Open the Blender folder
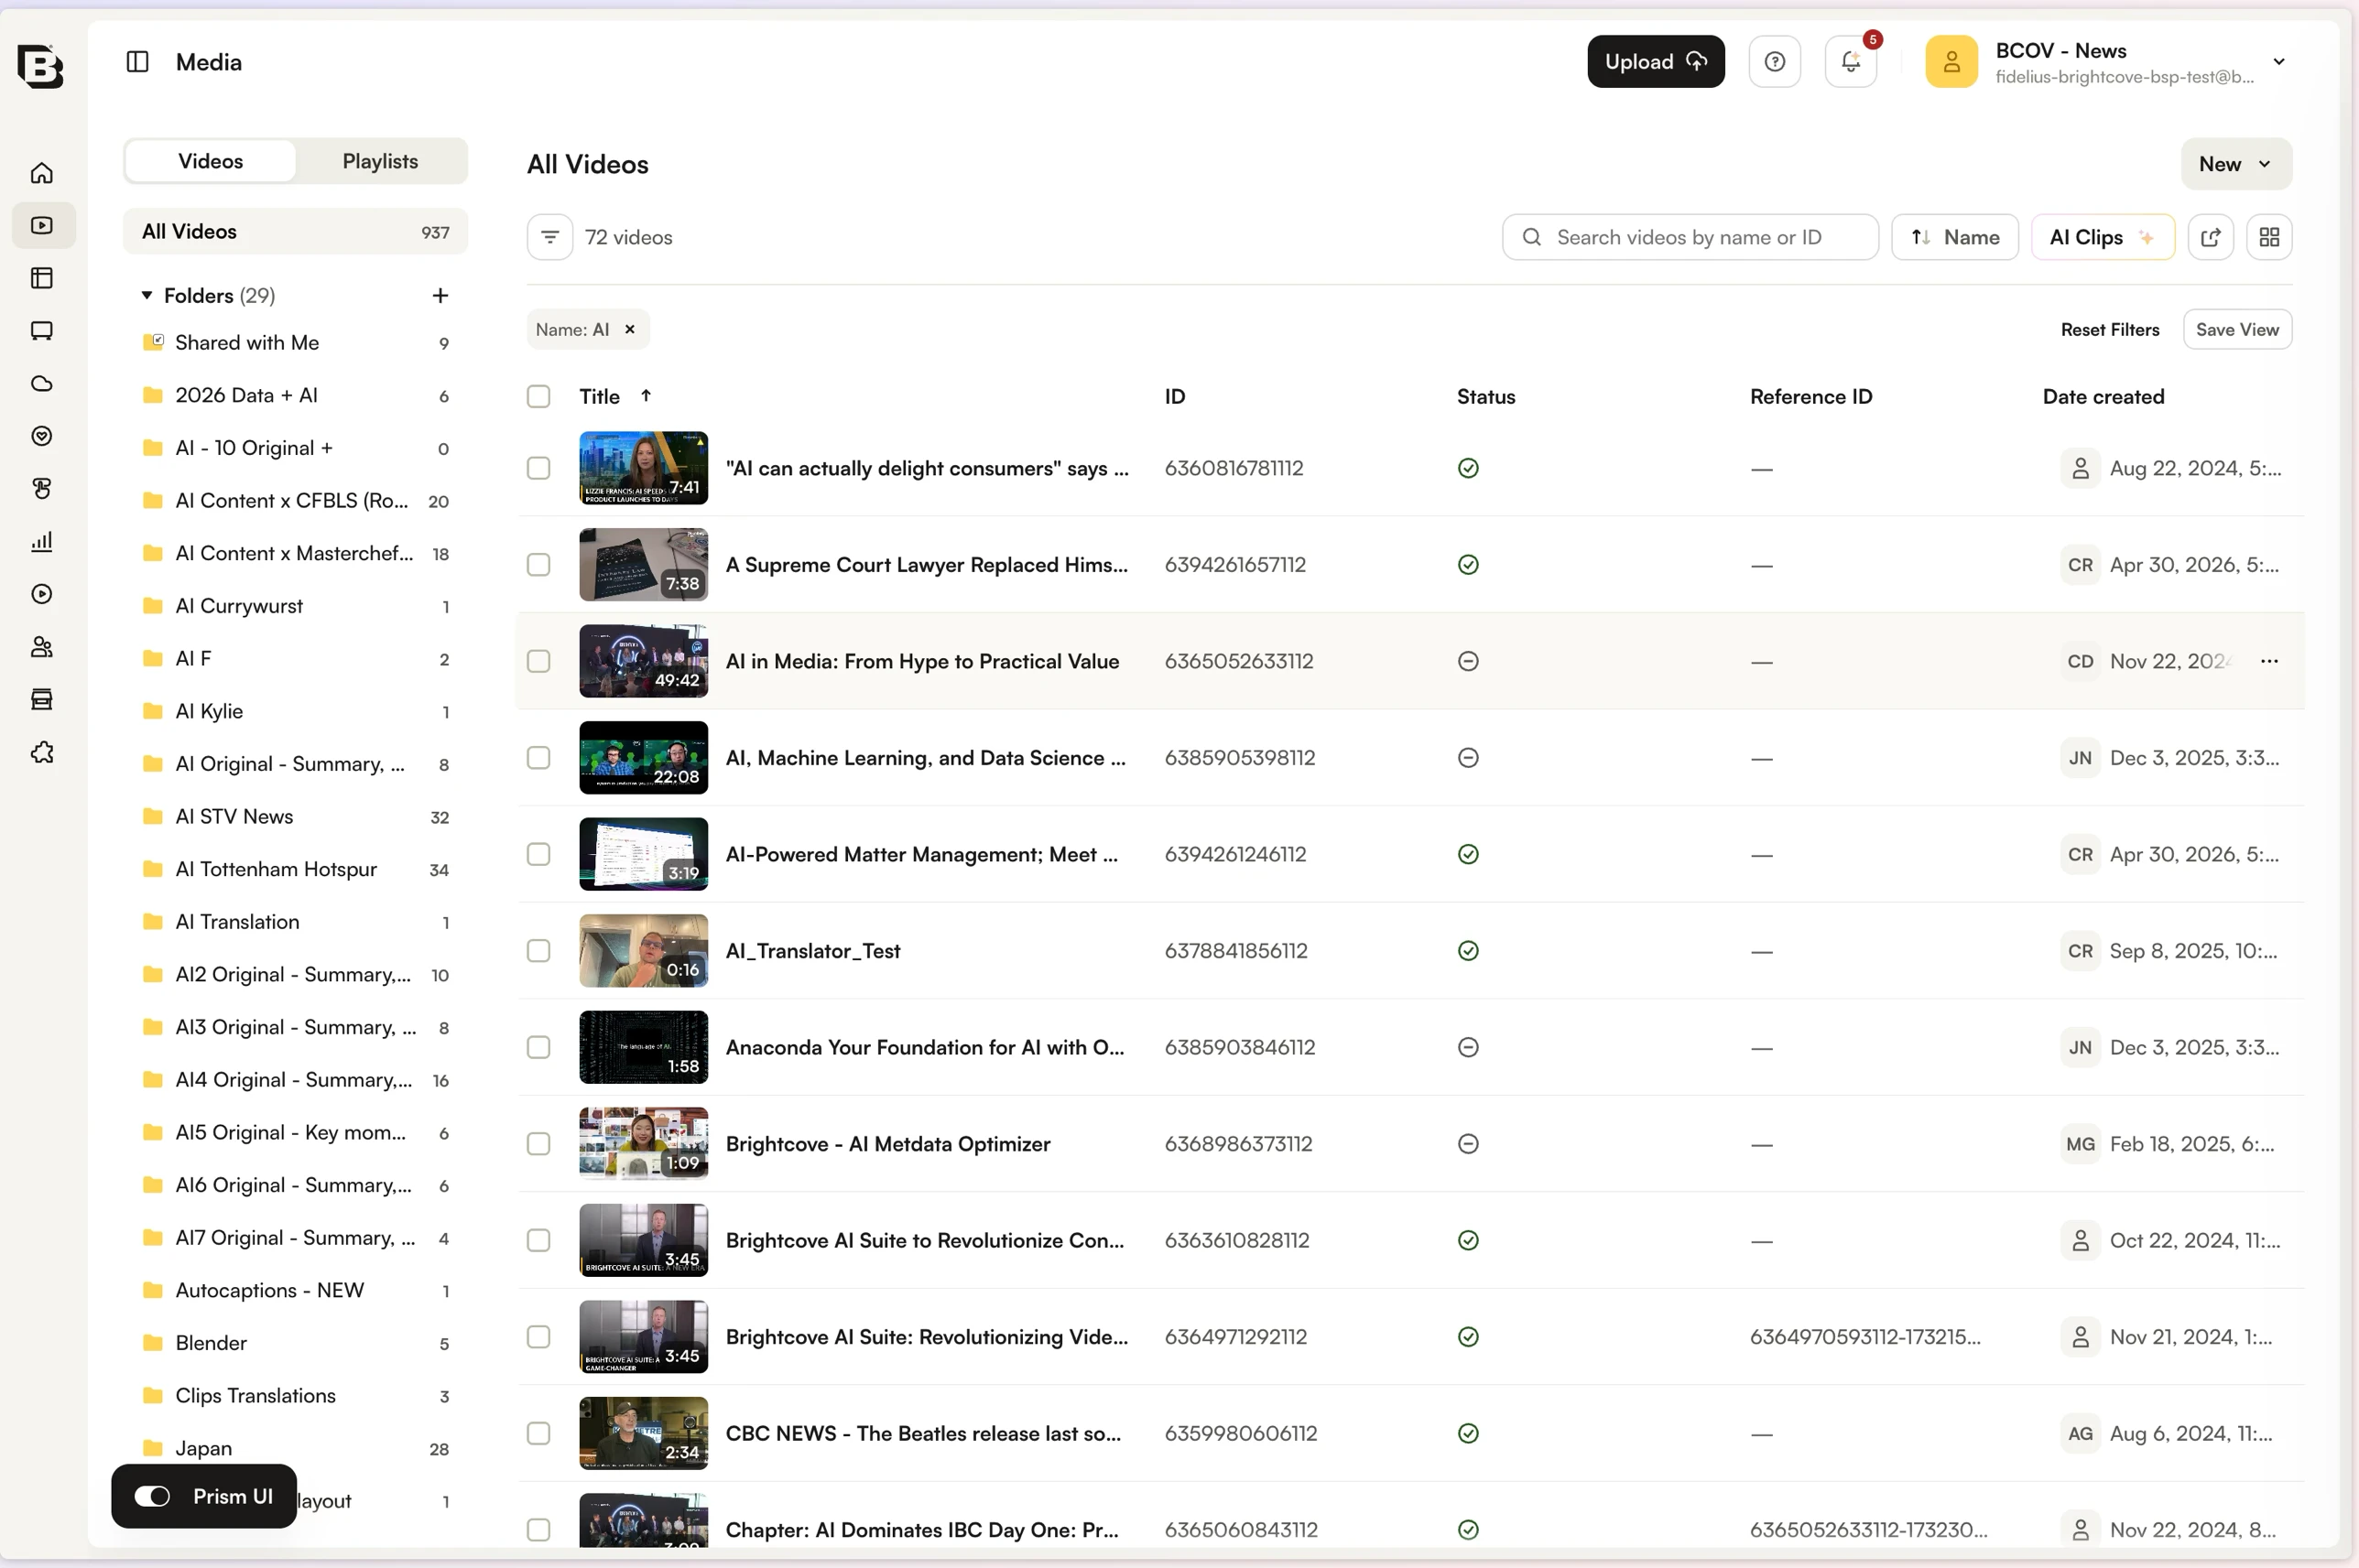 295,1343
